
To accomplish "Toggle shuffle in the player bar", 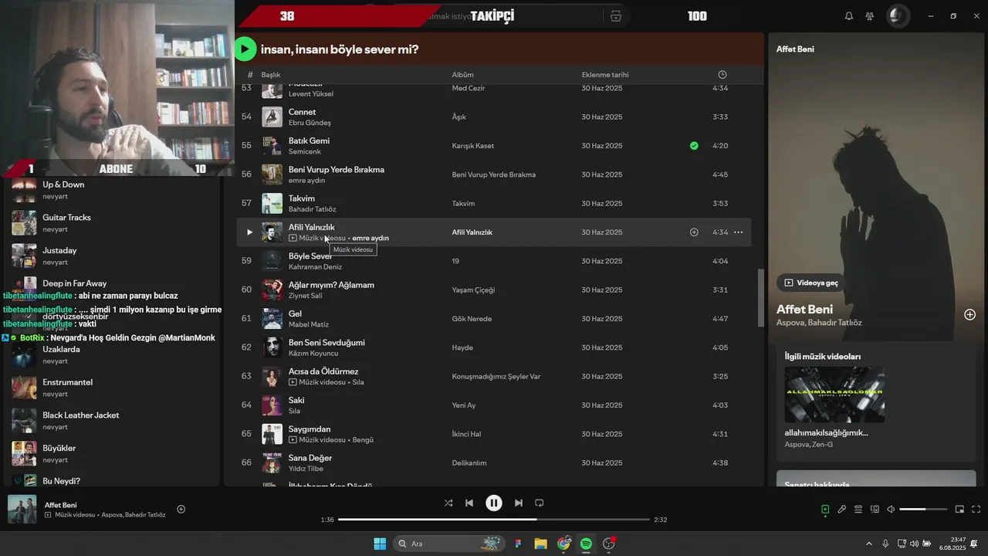I will [x=448, y=503].
